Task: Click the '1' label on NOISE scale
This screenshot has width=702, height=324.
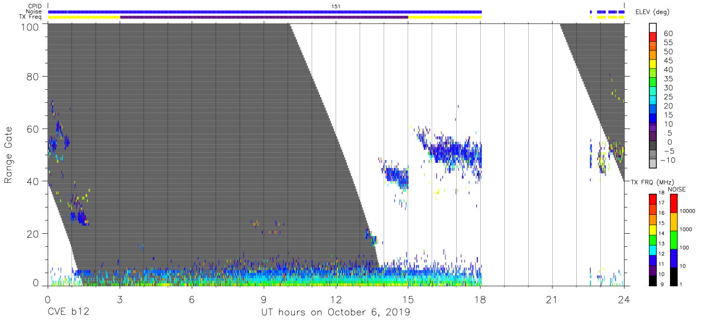Action: pos(681,284)
